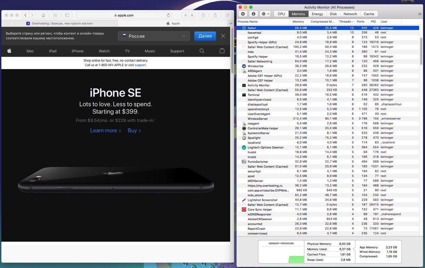Click the Далее button

205,36
